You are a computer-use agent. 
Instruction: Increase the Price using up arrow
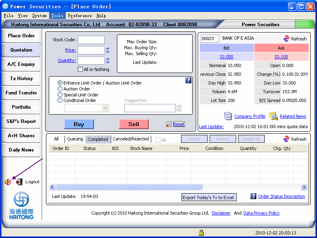coord(107,48)
